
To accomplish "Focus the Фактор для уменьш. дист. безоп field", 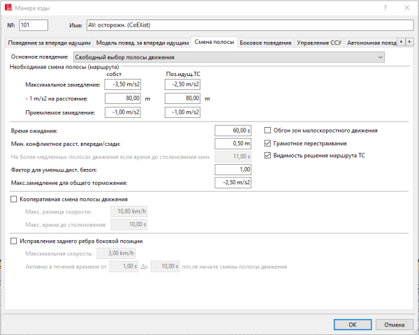I will (233, 170).
